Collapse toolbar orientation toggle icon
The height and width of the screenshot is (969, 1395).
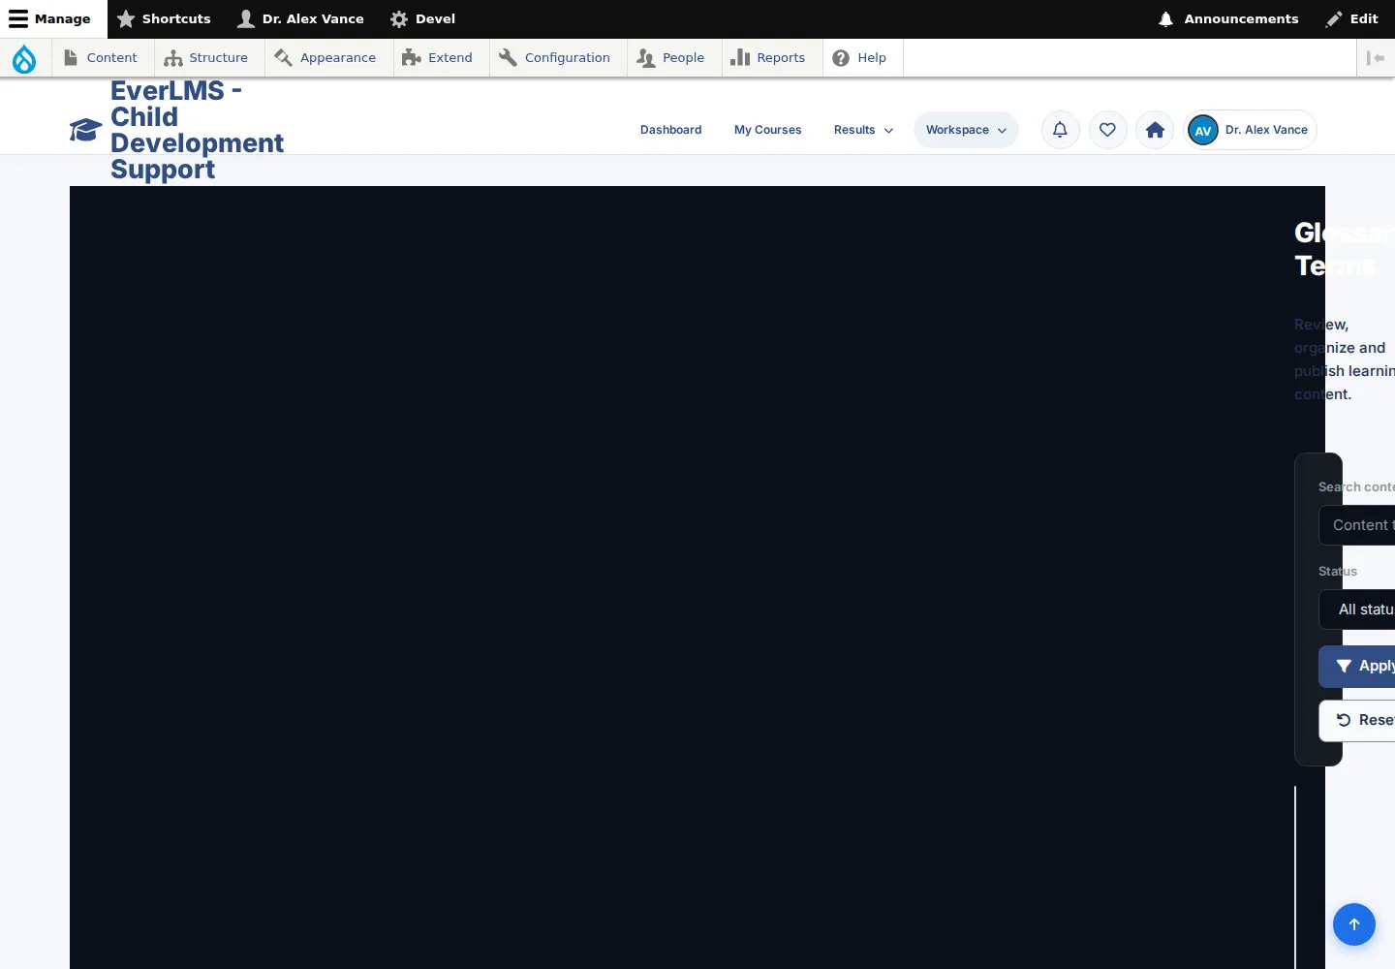click(1376, 58)
